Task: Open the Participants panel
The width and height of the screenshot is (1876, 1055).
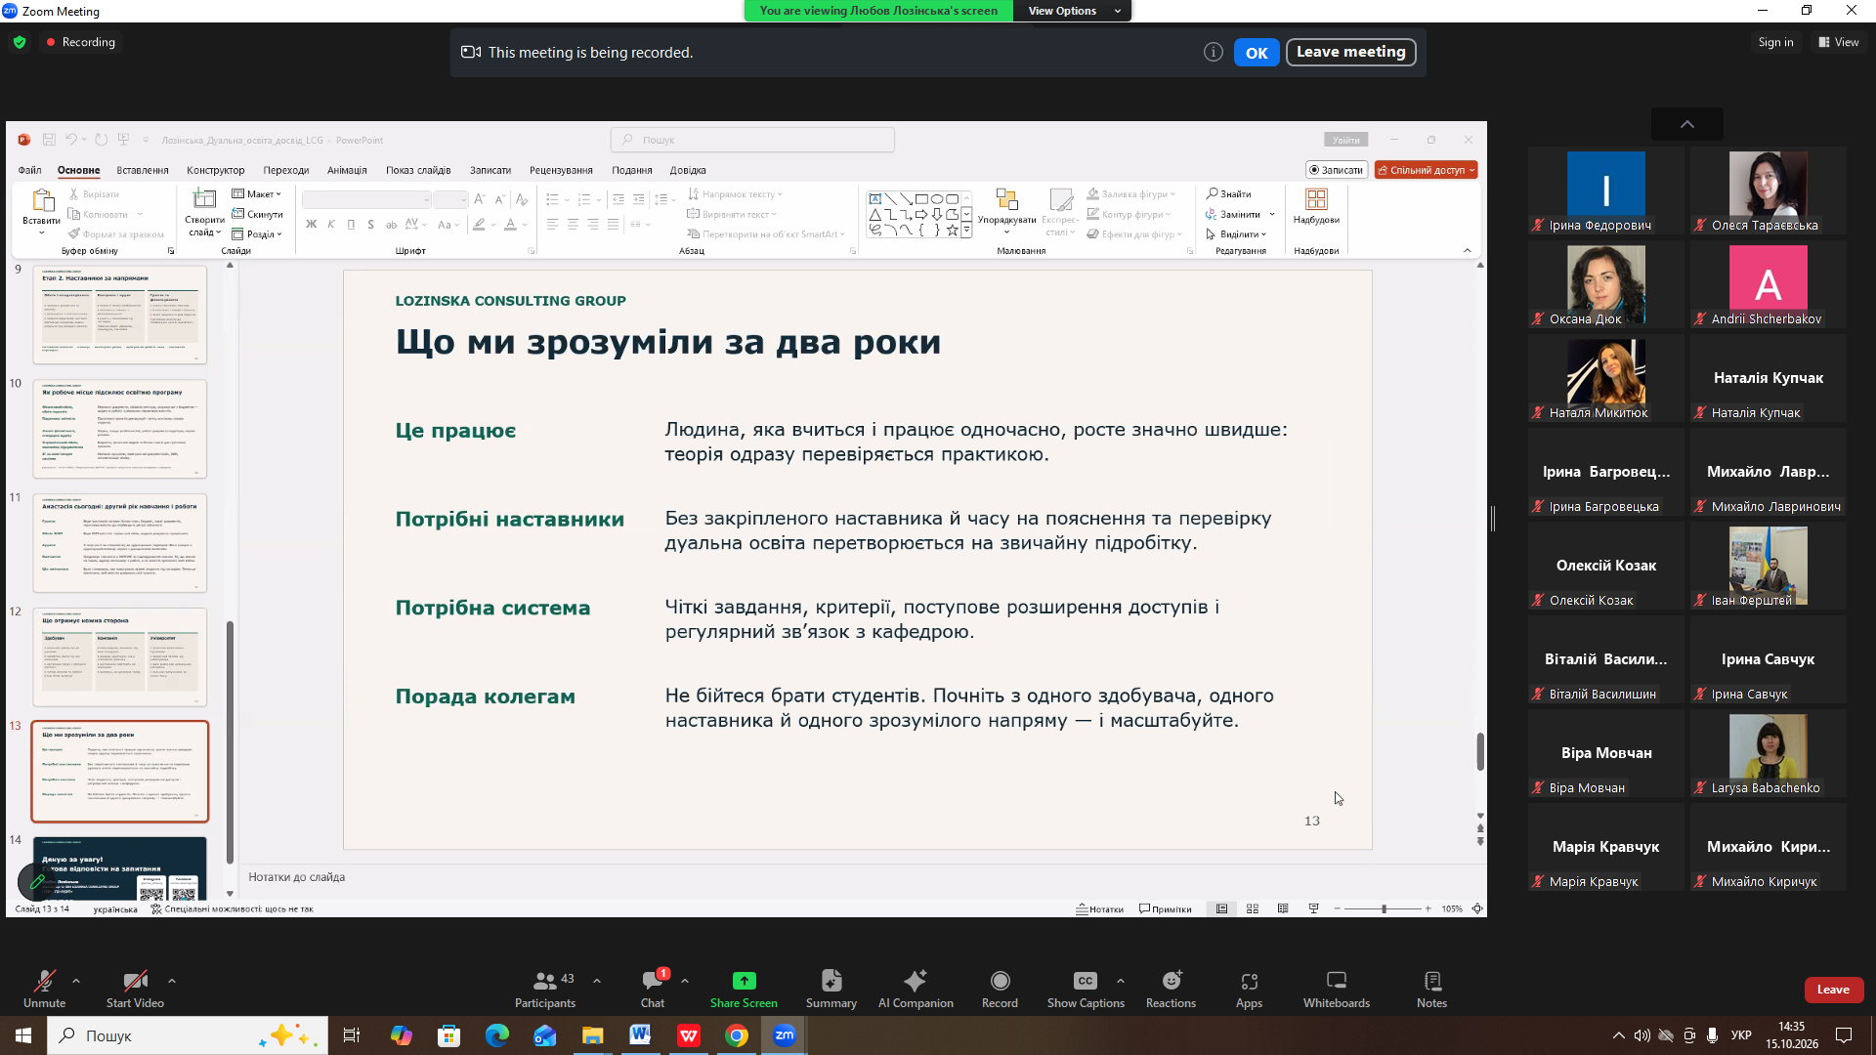Action: click(x=545, y=989)
